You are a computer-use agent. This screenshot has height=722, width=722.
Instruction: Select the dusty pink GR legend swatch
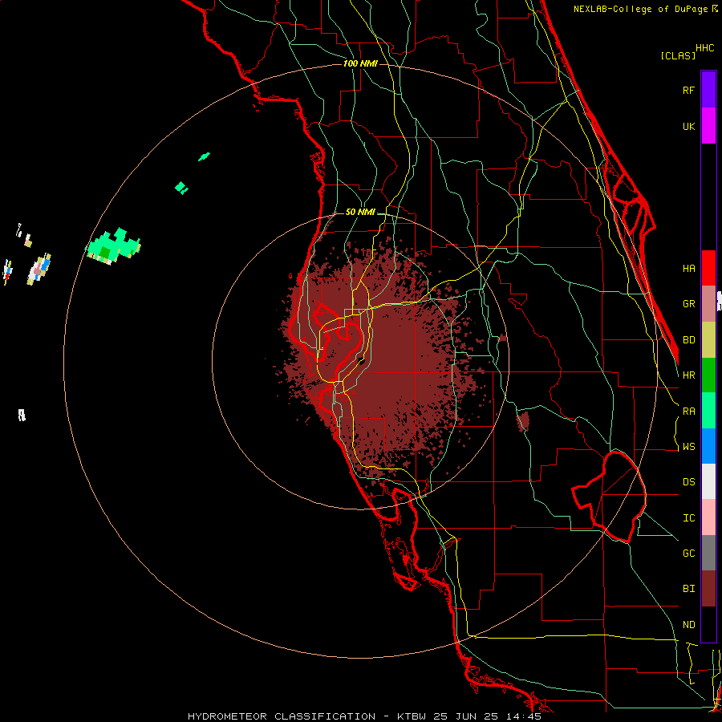tap(708, 304)
